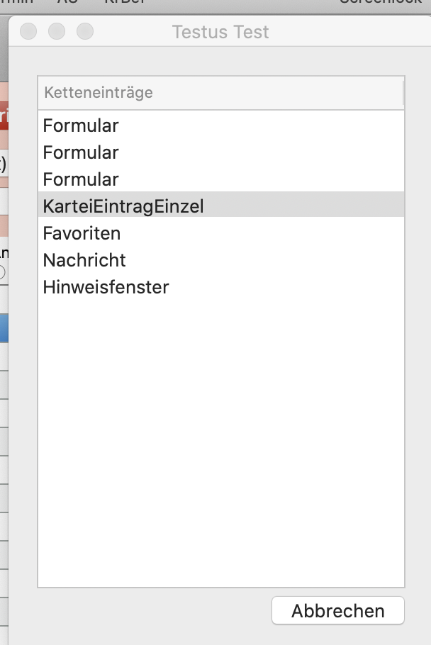
Task: Click the gray zoom window button
Action: [85, 31]
